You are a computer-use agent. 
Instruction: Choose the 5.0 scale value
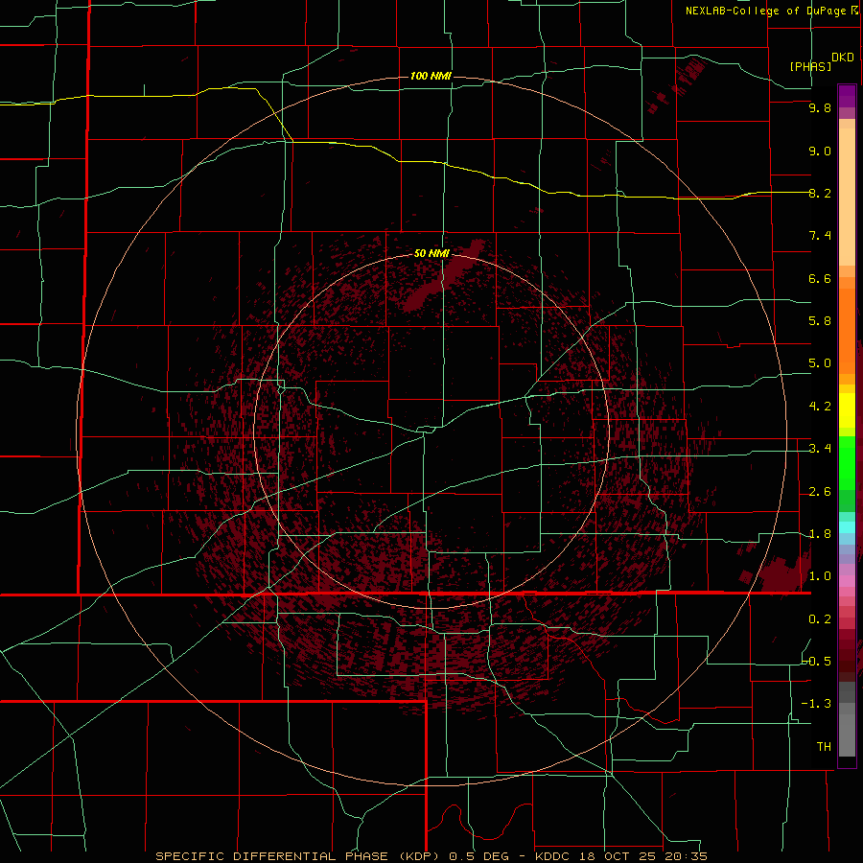coord(820,363)
